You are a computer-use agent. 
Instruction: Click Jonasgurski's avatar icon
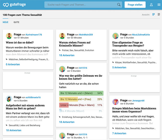pos(116,102)
